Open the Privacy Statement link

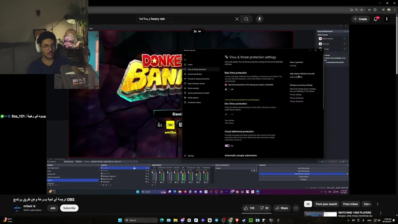point(296,101)
